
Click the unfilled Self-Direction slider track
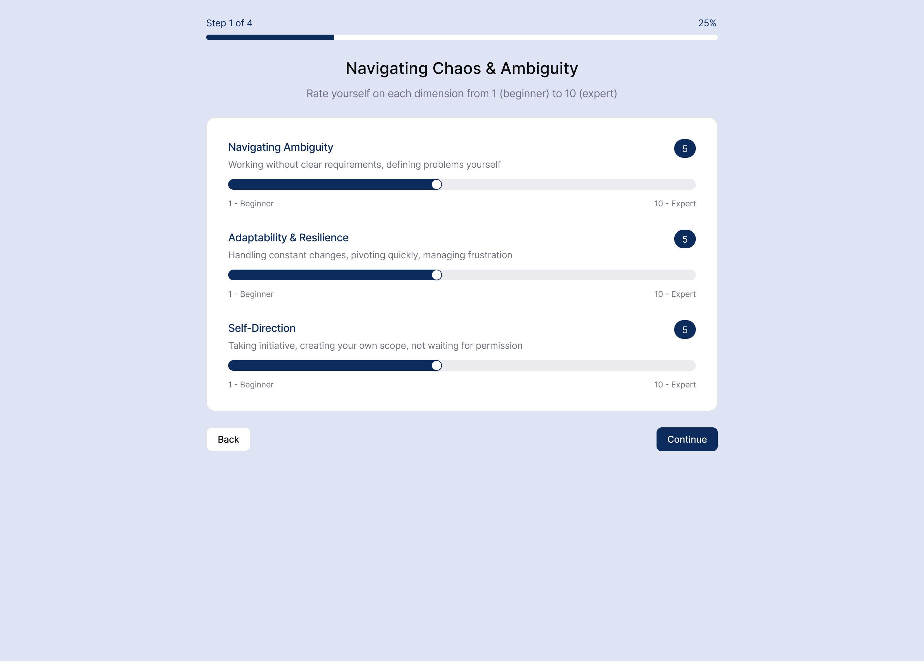point(569,365)
